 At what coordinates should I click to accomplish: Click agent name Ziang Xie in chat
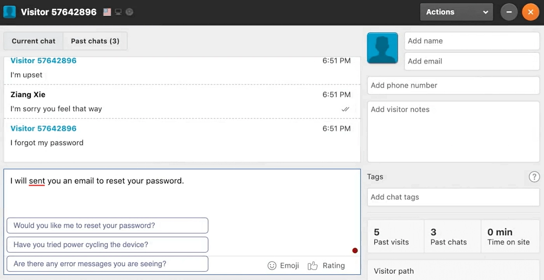(28, 95)
